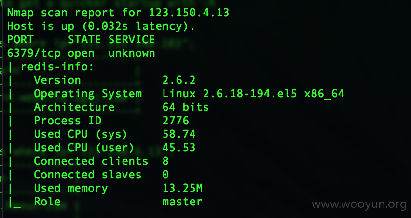Click the Used CPU (sys) value 58.74
Screen dimensions: 411x218
tap(179, 134)
